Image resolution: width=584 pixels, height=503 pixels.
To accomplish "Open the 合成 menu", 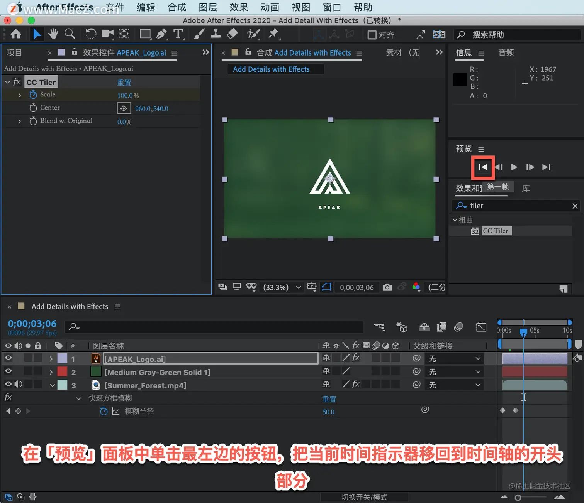I will tap(177, 7).
